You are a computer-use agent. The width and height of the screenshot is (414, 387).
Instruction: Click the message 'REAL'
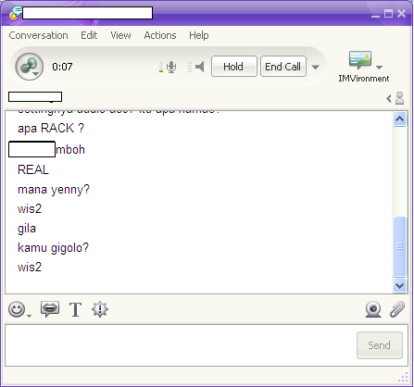33,169
